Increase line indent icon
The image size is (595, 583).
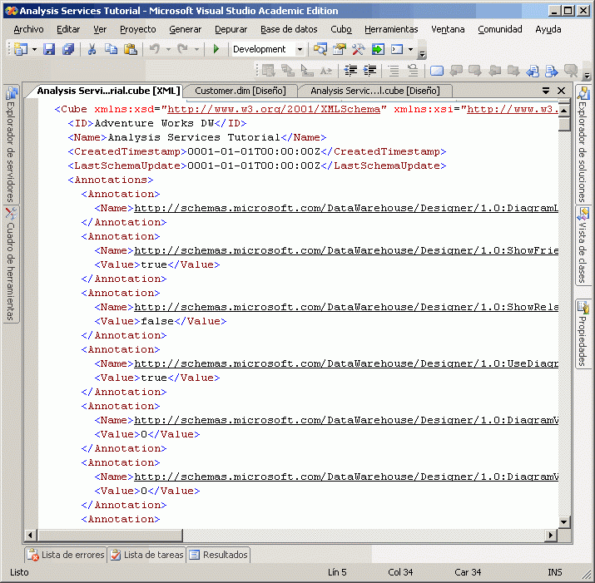point(369,71)
